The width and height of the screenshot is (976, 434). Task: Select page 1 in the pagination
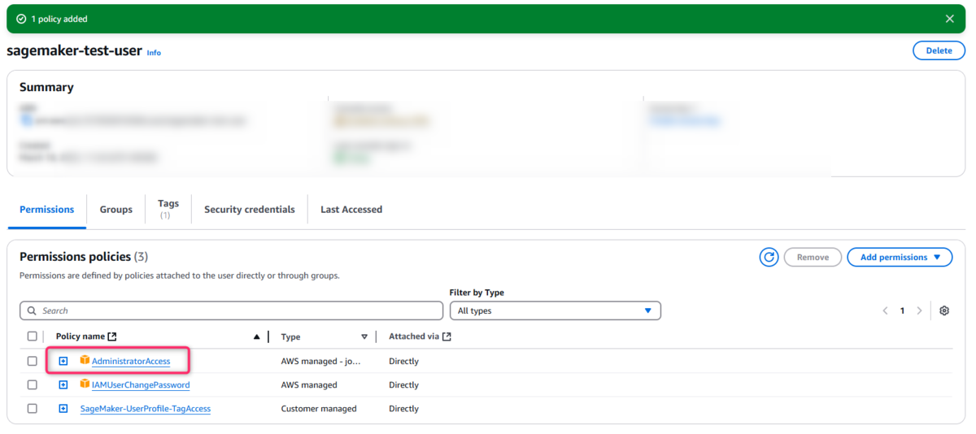pos(902,310)
